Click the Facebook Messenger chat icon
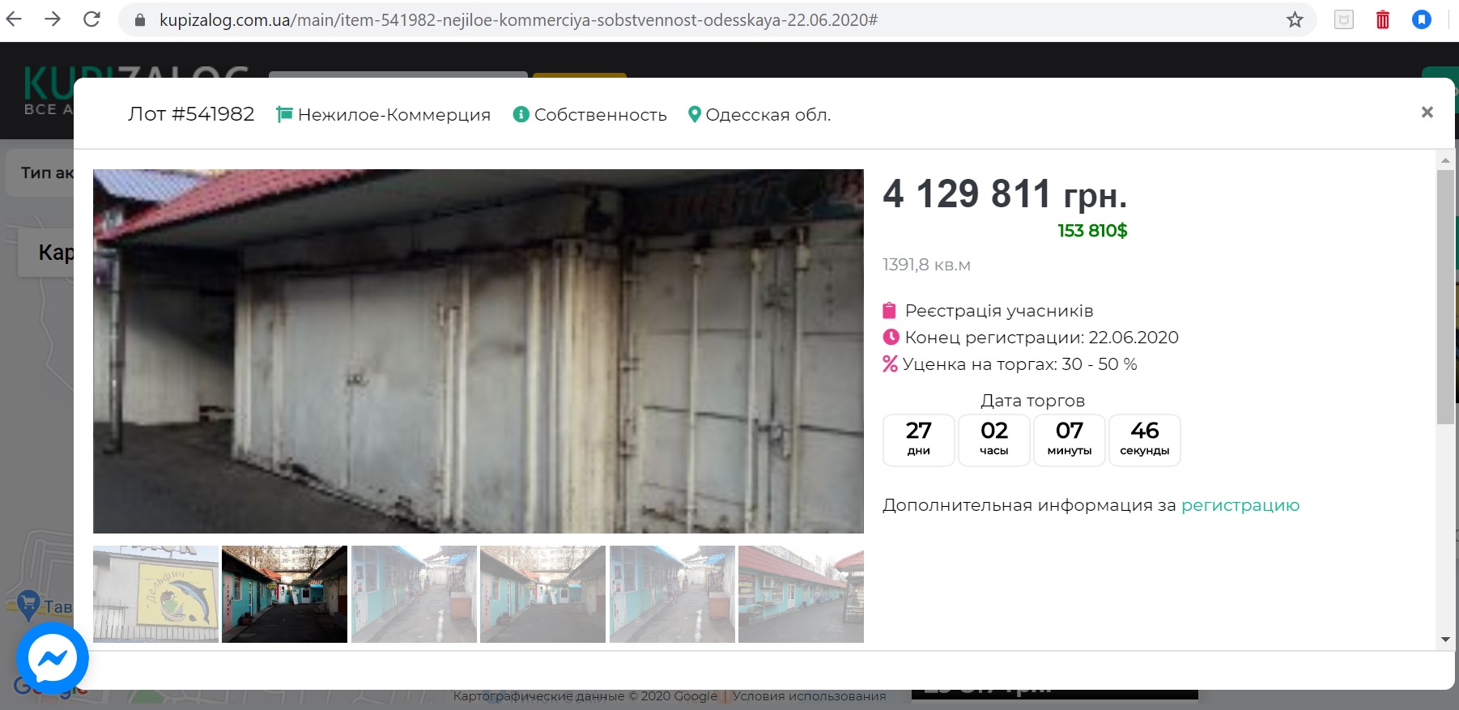1459x710 pixels. coord(53,658)
